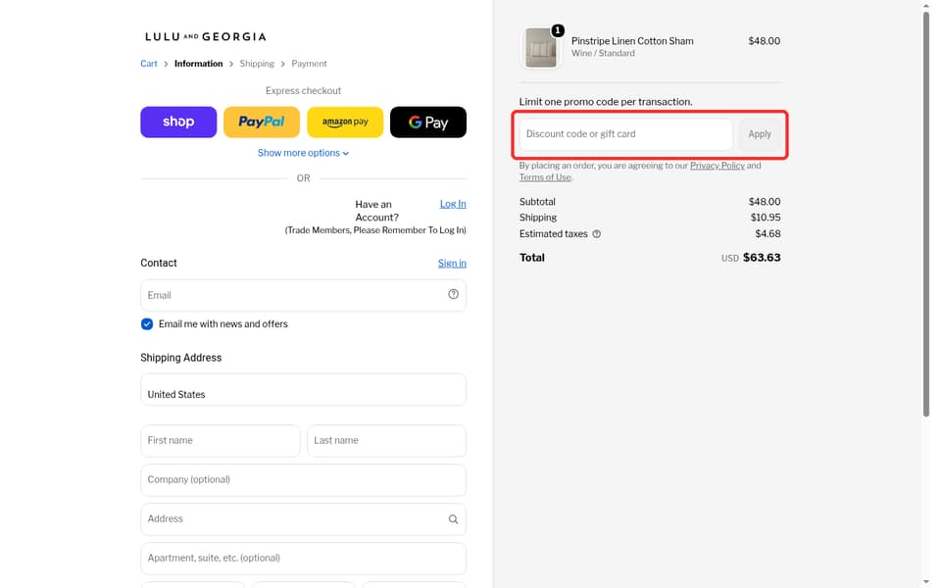Uncheck Email me with news and offers

tap(147, 324)
